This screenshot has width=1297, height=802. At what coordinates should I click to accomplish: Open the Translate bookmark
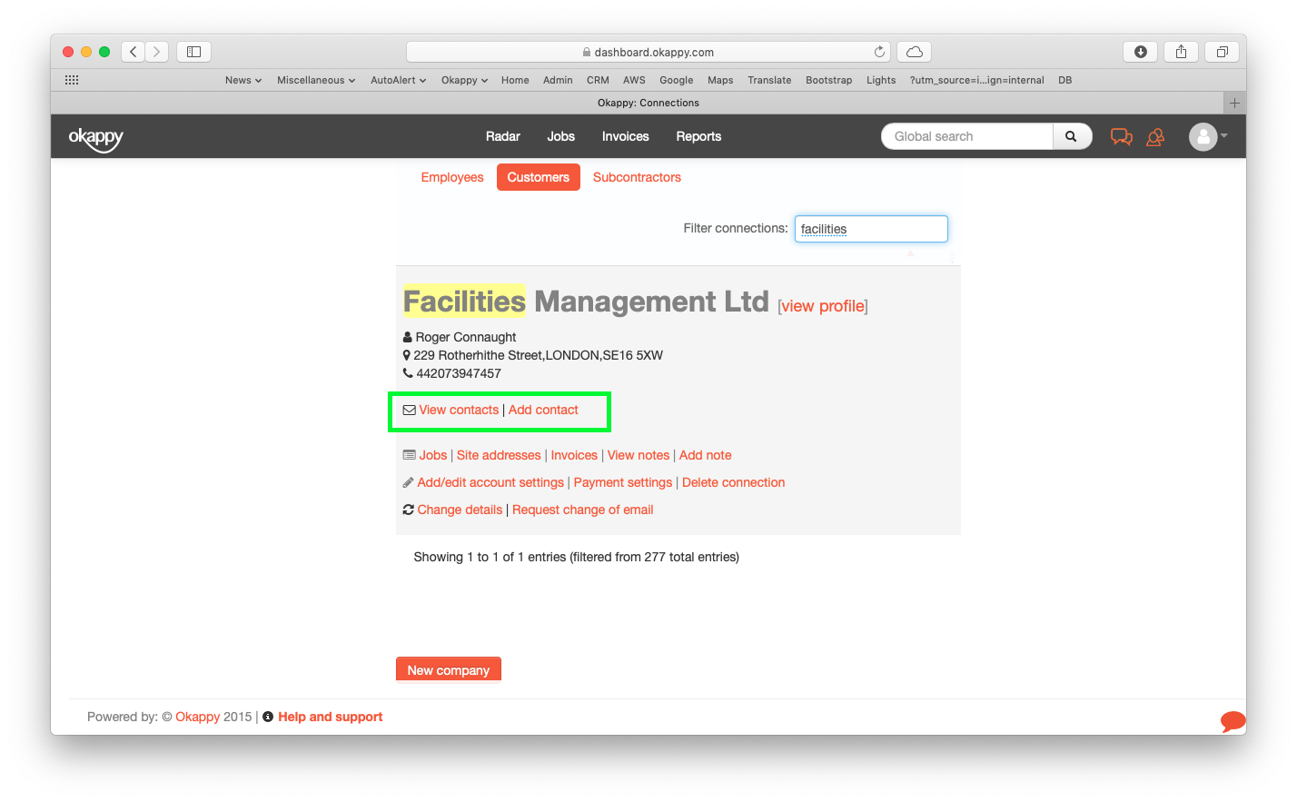click(769, 80)
